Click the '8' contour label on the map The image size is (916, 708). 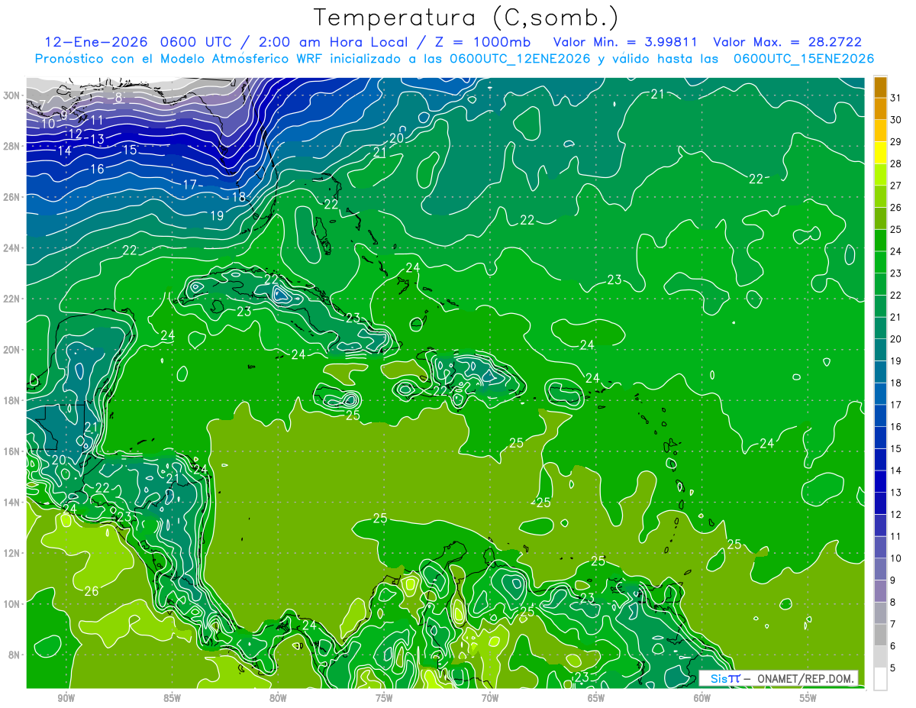click(x=118, y=98)
